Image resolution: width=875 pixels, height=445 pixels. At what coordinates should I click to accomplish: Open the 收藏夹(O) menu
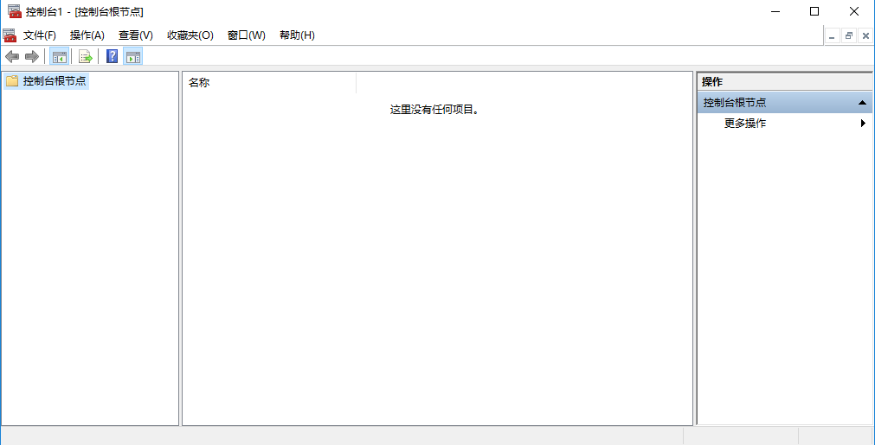tap(190, 35)
